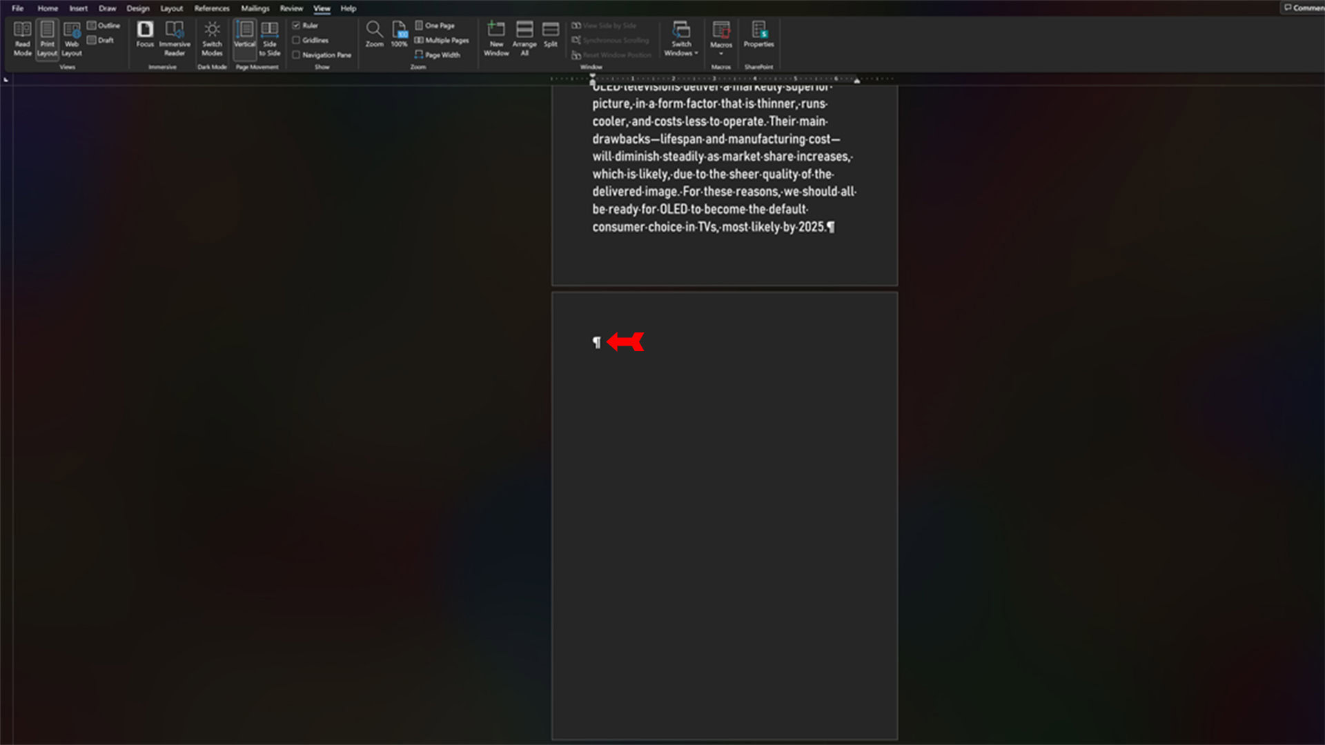This screenshot has height=745, width=1325.
Task: Uncheck the Ruler checkbox
Action: [x=297, y=26]
